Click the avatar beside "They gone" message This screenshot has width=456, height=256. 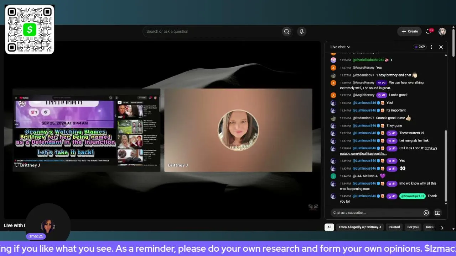(333, 126)
